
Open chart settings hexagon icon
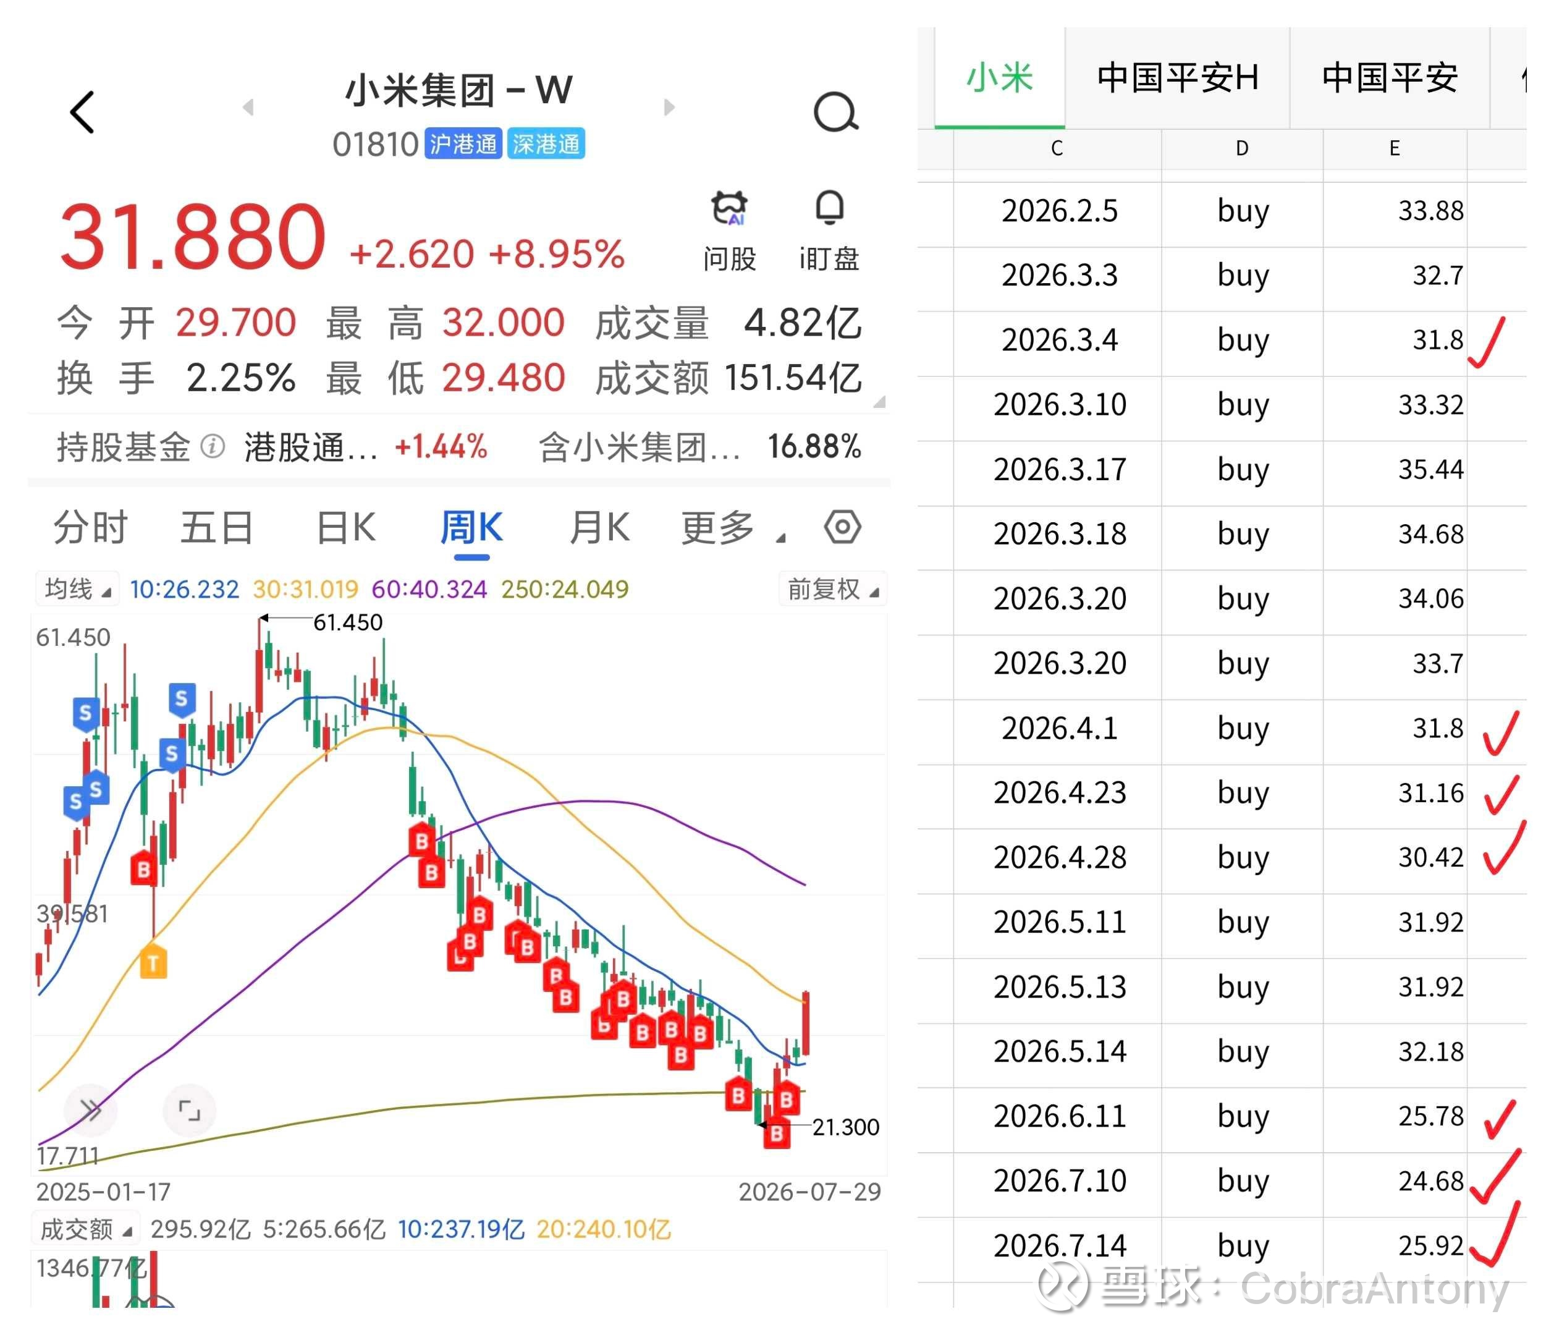coord(842,527)
